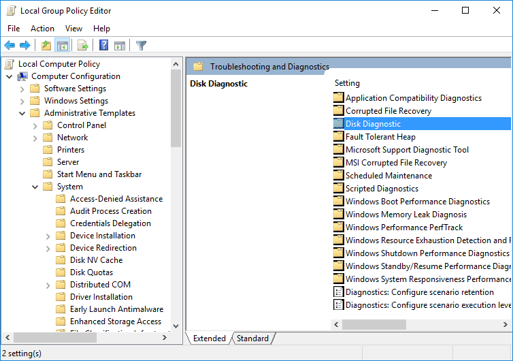This screenshot has width=513, height=361.
Task: Click the Forward arrow toolbar icon
Action: tap(25, 46)
